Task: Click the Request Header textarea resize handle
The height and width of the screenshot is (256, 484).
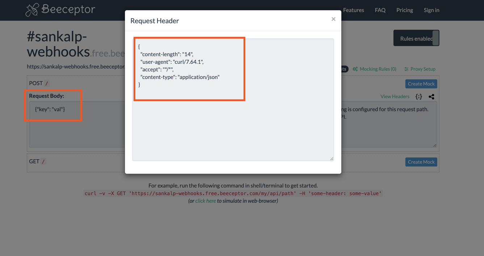Action: [x=331, y=159]
